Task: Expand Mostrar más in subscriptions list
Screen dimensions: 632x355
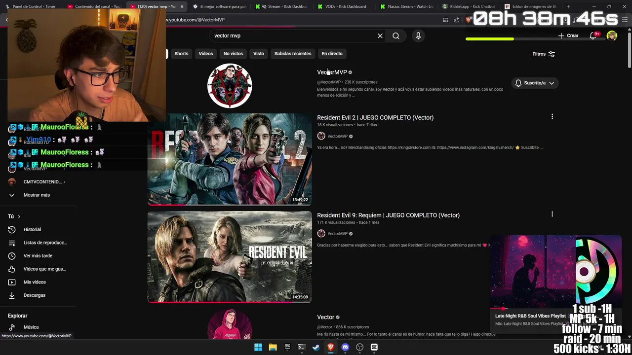Action: pyautogui.click(x=38, y=195)
